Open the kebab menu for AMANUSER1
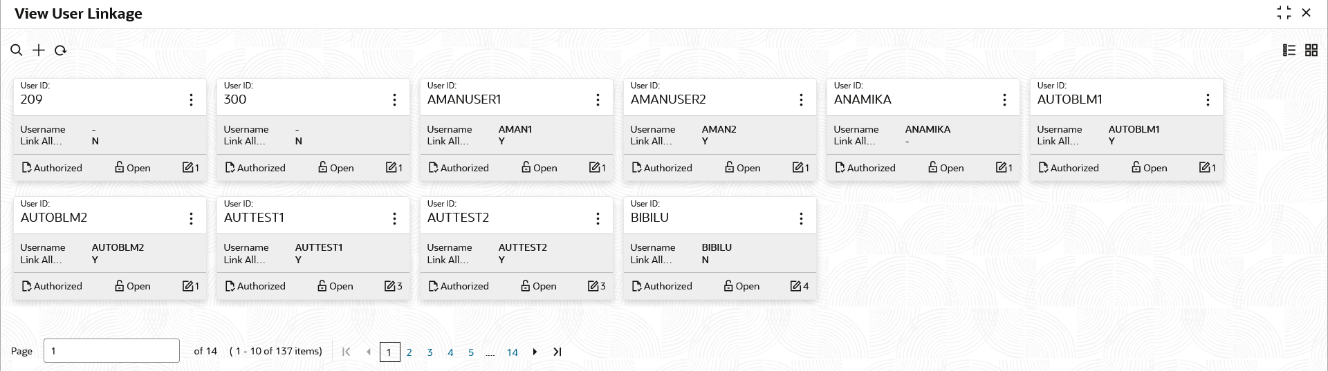 tap(598, 100)
